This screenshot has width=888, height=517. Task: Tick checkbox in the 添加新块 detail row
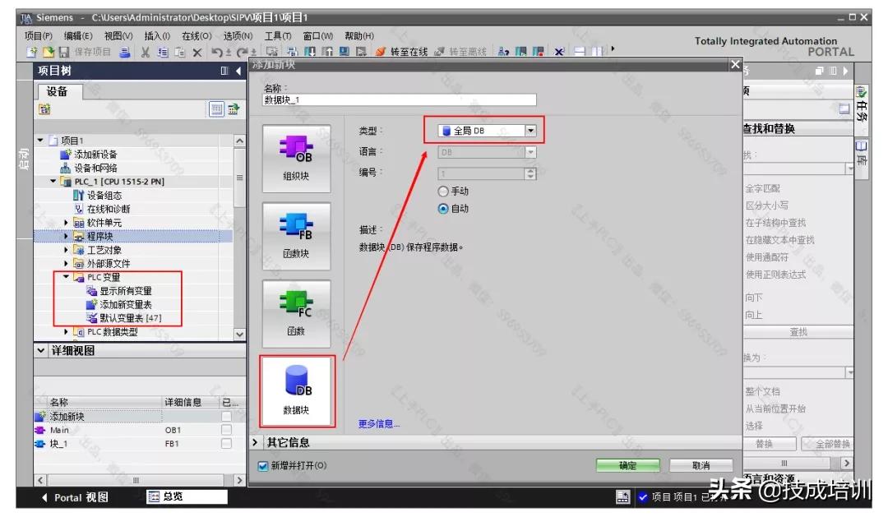tap(227, 416)
